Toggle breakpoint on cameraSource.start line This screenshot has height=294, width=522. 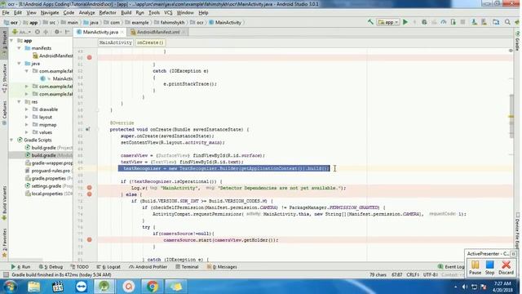point(89,239)
